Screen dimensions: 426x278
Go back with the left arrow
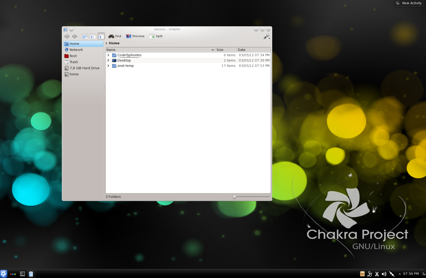click(67, 36)
